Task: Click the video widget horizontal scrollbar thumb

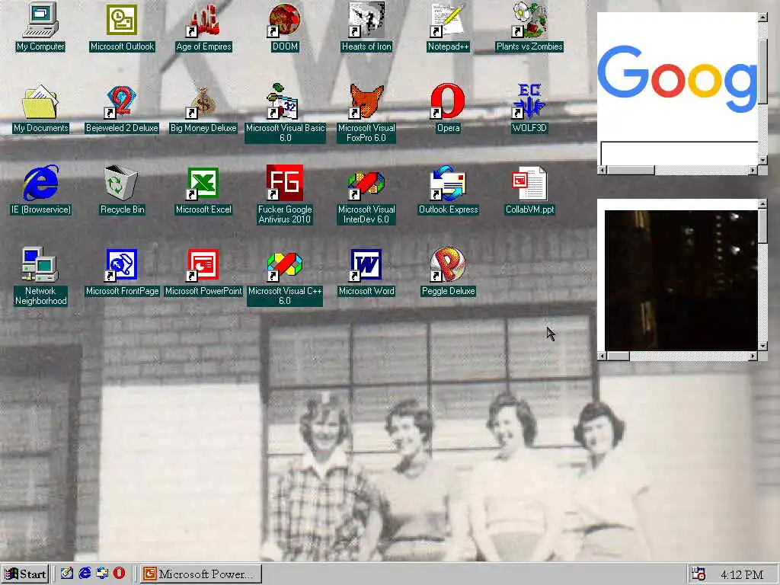Action: click(619, 356)
